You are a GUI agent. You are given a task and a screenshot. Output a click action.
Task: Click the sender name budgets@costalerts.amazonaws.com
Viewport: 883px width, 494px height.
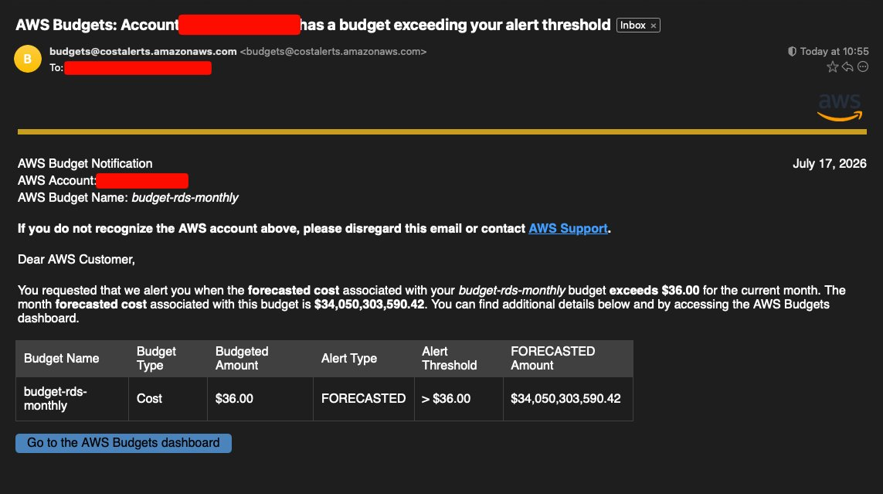(143, 51)
